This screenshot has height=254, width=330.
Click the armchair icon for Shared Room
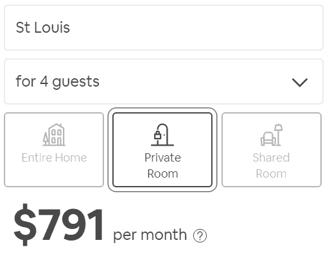[268, 139]
